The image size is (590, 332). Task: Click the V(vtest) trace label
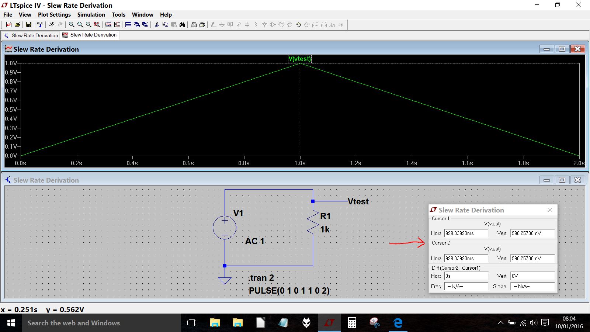click(300, 59)
